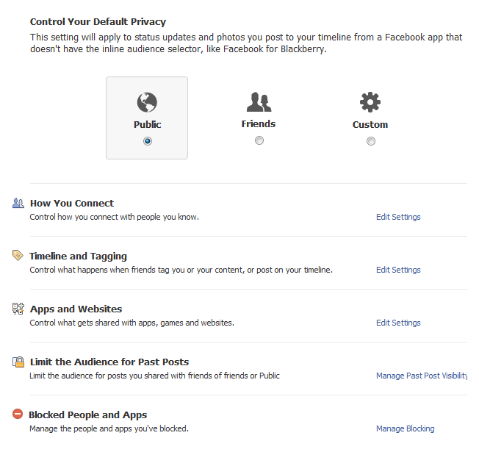This screenshot has width=479, height=452.
Task: Click the How You Connect people icon
Action: coord(18,203)
